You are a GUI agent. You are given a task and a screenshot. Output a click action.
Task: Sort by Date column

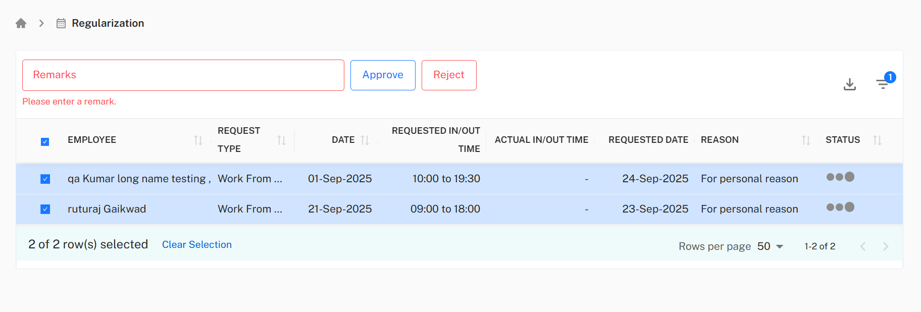tap(365, 140)
